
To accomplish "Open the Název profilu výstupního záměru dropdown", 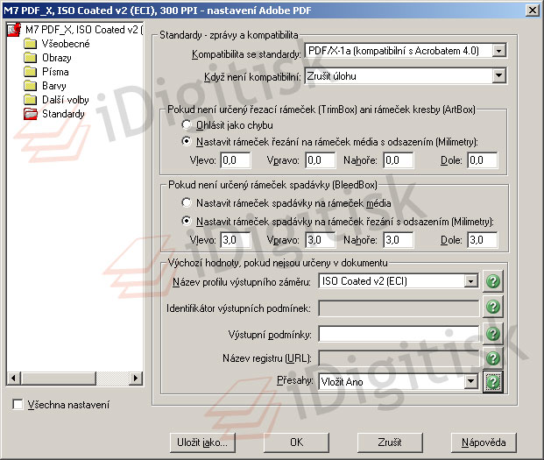I will click(470, 281).
